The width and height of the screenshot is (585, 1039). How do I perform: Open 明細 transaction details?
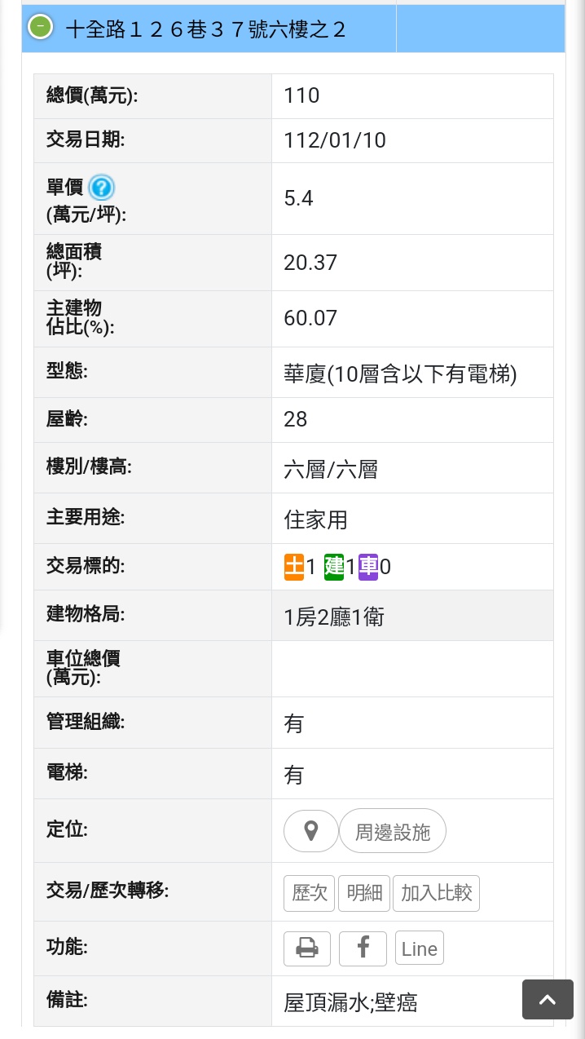[364, 893]
